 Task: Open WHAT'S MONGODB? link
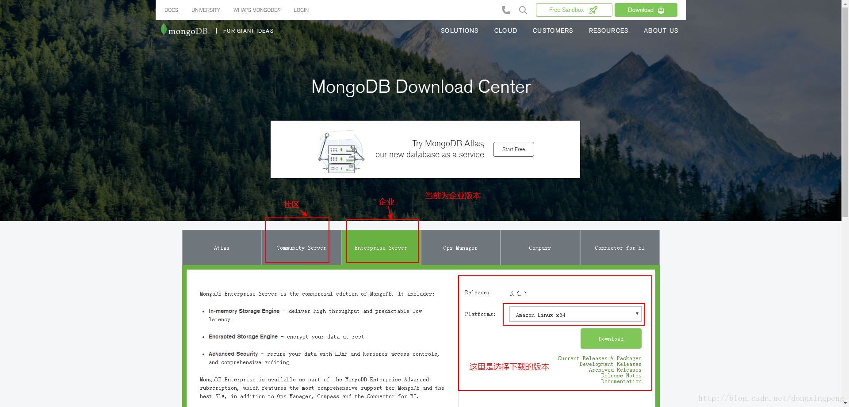point(257,10)
